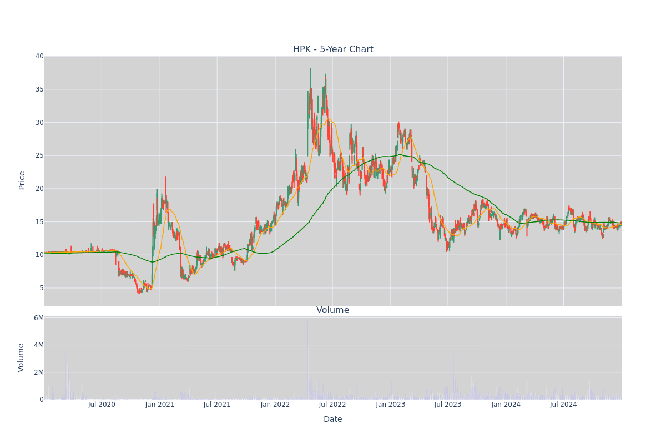Click the "Jan 2021" date tick
The height and width of the screenshot is (444, 666).
click(x=160, y=405)
